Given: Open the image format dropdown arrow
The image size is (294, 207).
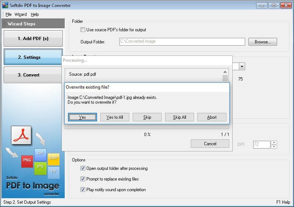Looking at the screenshot, I should tap(242, 67).
